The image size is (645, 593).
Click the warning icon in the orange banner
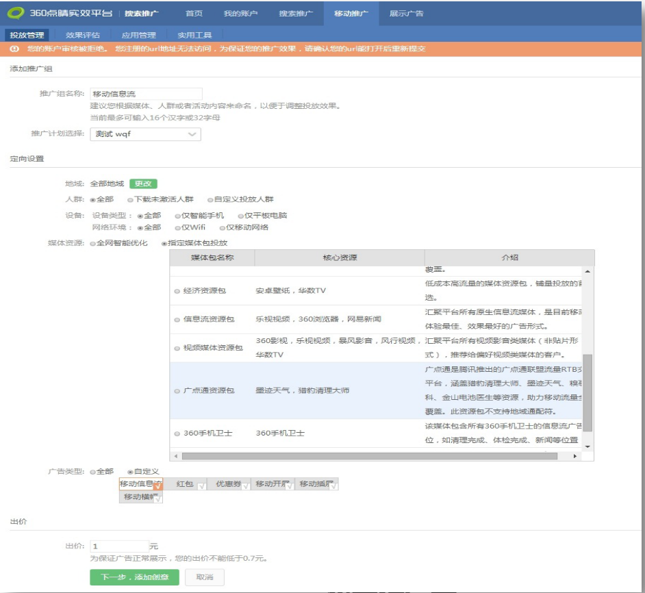click(x=14, y=49)
